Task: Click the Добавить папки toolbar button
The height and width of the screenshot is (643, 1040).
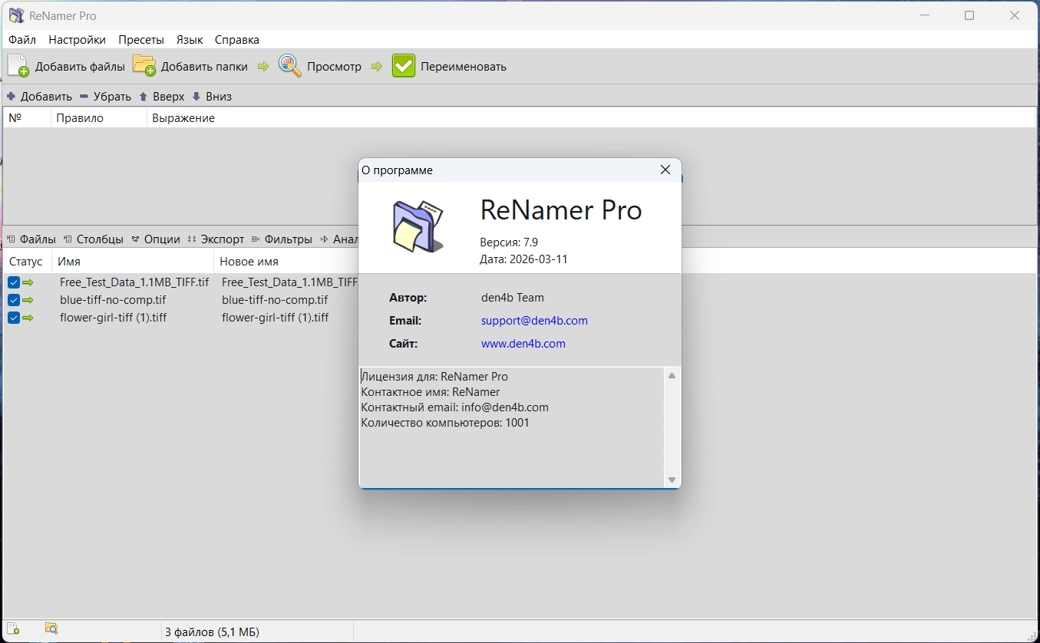Action: click(x=190, y=67)
